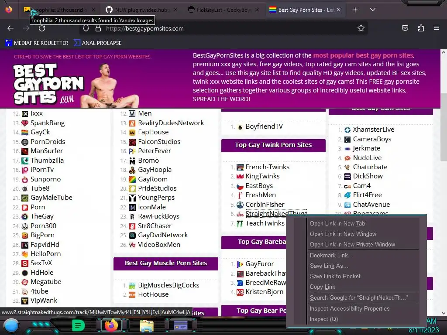The width and height of the screenshot is (447, 335).
Task: Open the Megatube link
Action: tap(46, 282)
